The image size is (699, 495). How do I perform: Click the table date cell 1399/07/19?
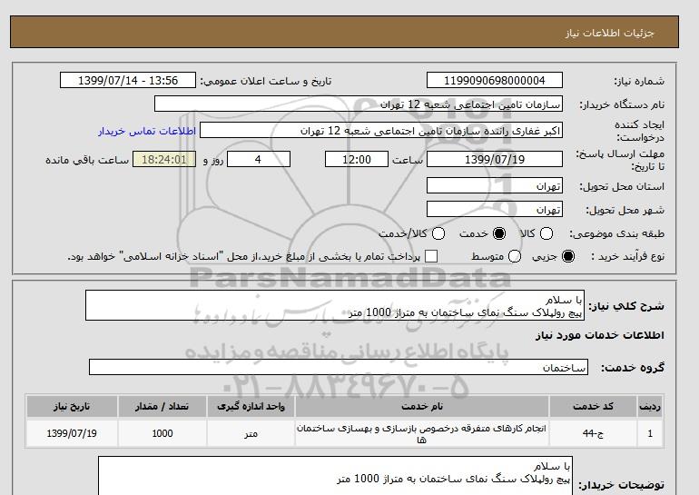(x=72, y=433)
